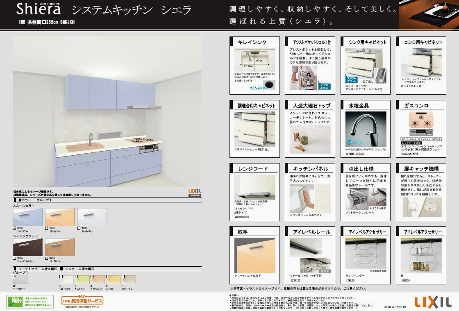459x311 pixels.
Task: Click the model code IZRL30
Action: (x=350, y=281)
